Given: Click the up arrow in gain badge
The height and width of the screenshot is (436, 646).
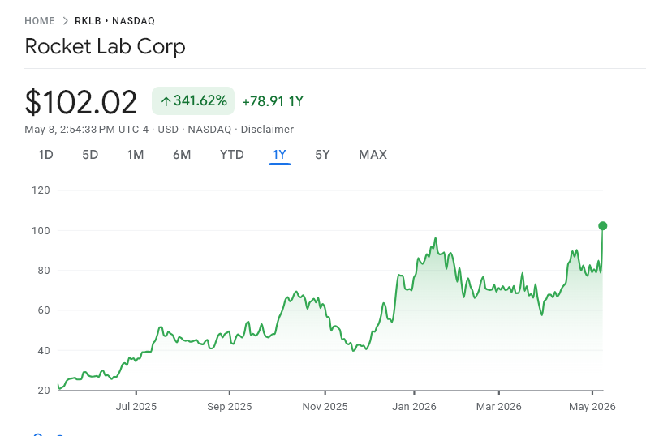Looking at the screenshot, I should (x=166, y=101).
